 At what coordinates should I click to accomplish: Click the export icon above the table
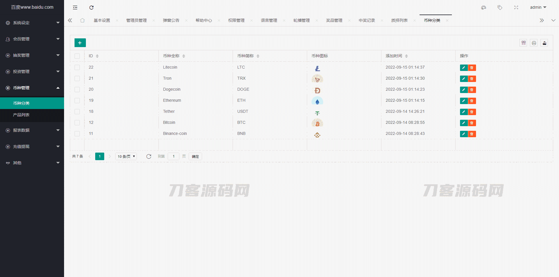pyautogui.click(x=545, y=43)
